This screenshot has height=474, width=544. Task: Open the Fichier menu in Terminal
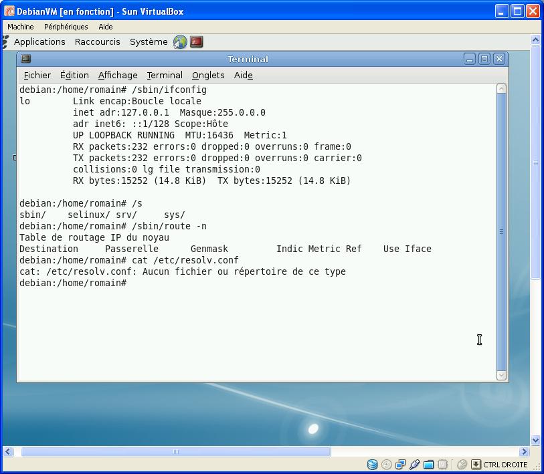click(37, 76)
